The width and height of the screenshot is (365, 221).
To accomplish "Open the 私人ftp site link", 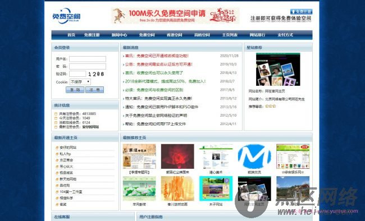I will 65,154.
